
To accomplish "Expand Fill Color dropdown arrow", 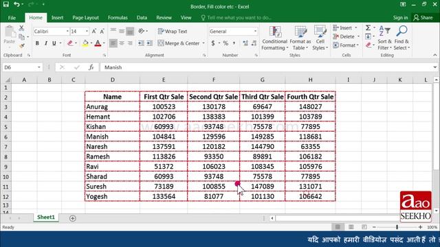I will [91, 43].
